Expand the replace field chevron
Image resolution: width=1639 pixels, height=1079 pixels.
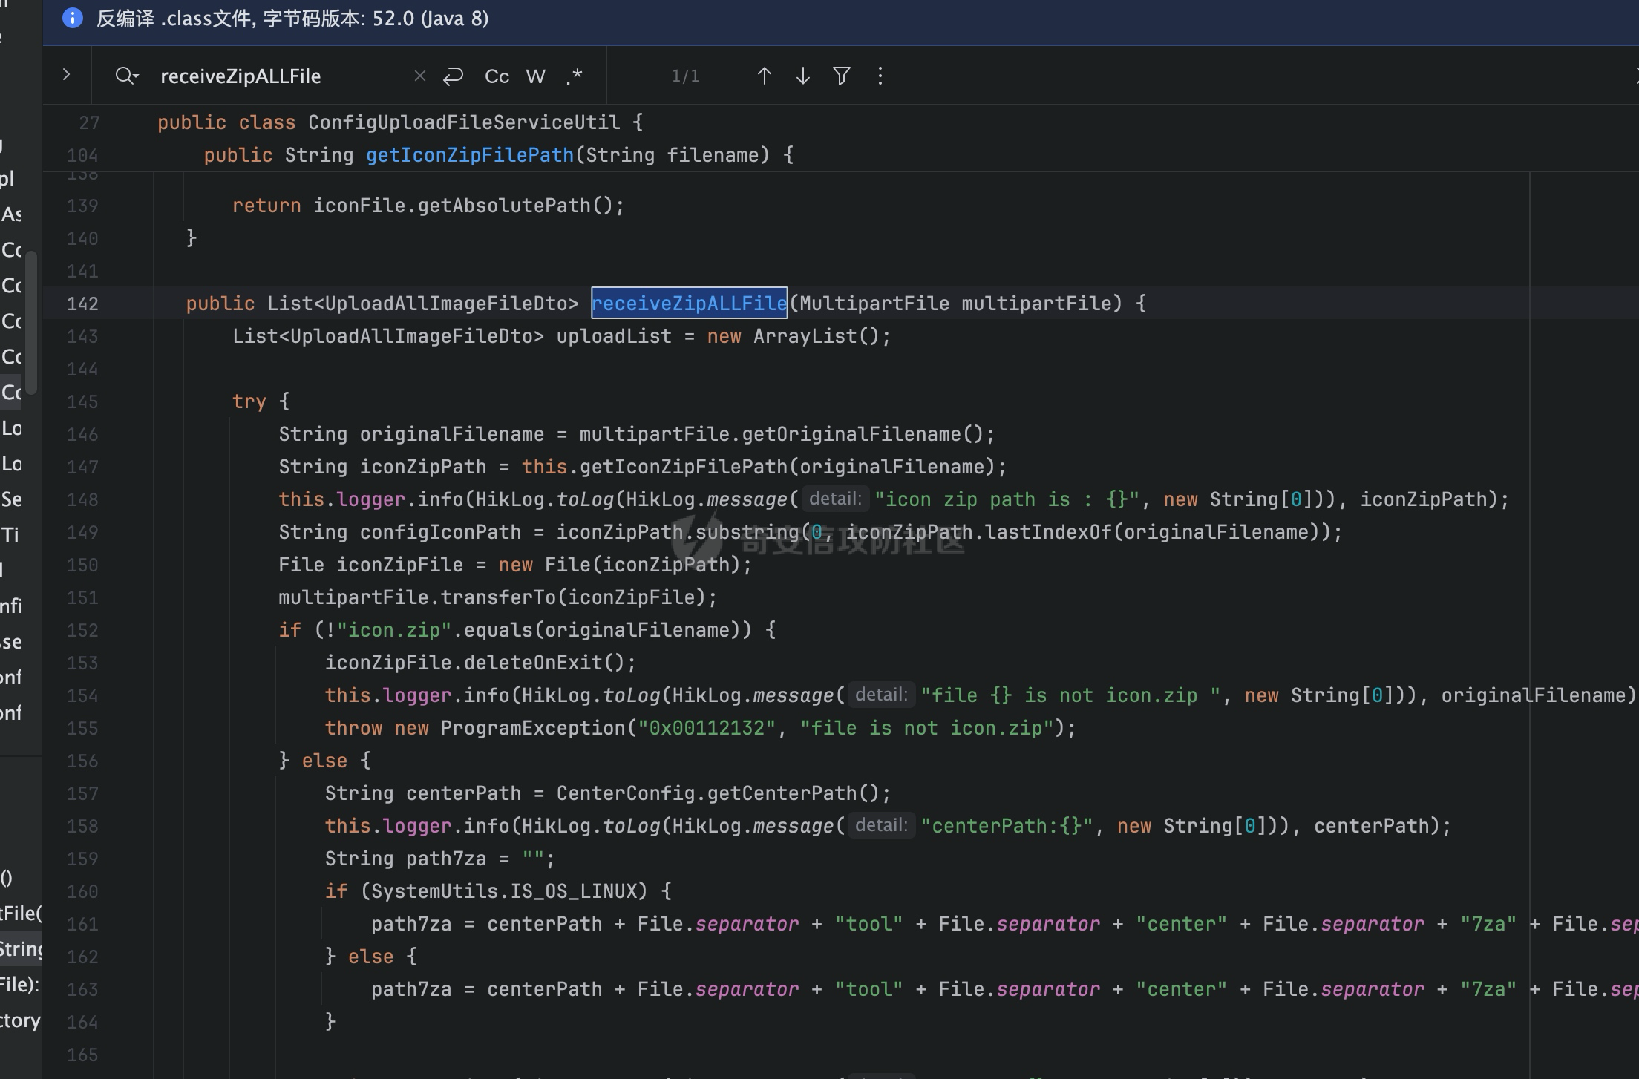pos(66,75)
